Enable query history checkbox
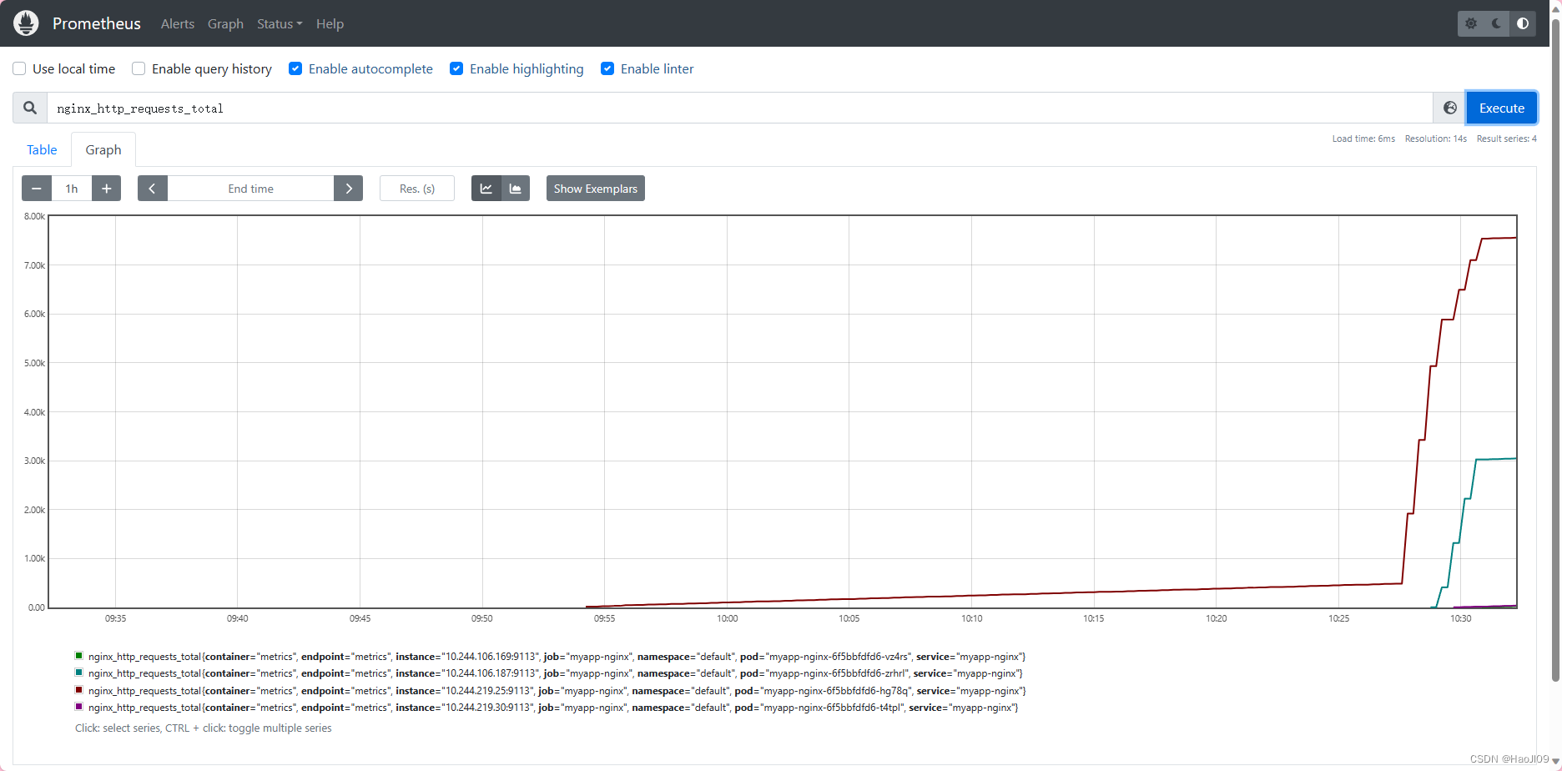This screenshot has width=1562, height=771. pos(139,68)
